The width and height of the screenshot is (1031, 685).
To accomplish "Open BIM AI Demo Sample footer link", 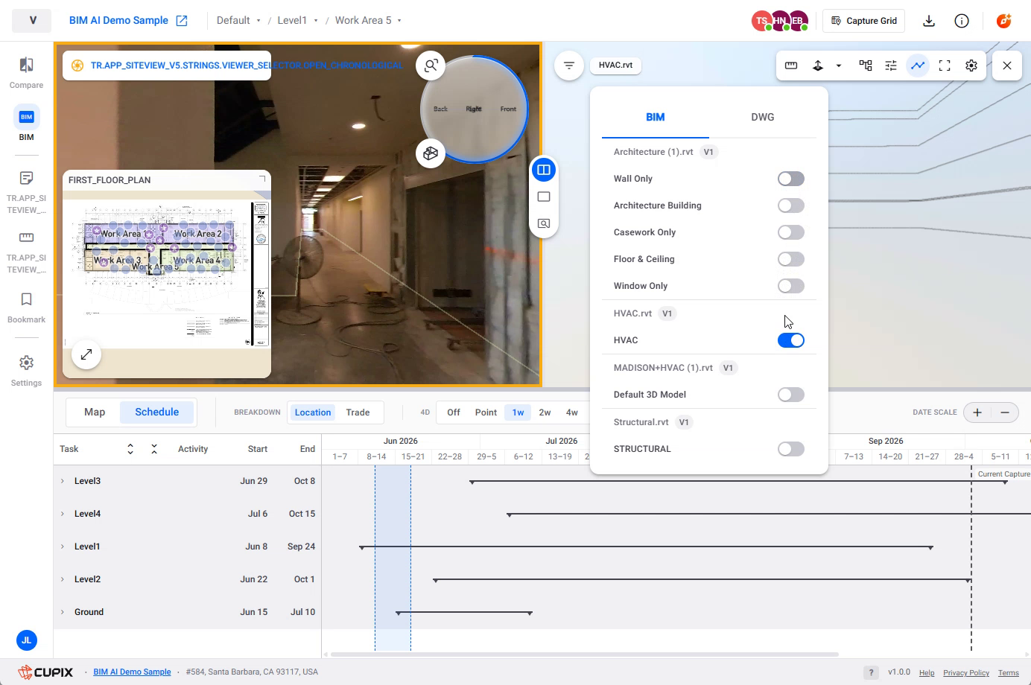I will pos(132,672).
